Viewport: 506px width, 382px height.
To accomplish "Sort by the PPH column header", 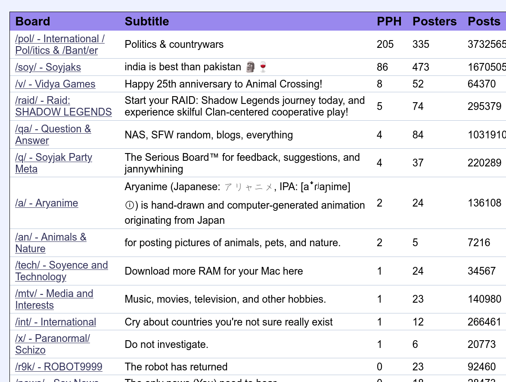I will pos(389,21).
